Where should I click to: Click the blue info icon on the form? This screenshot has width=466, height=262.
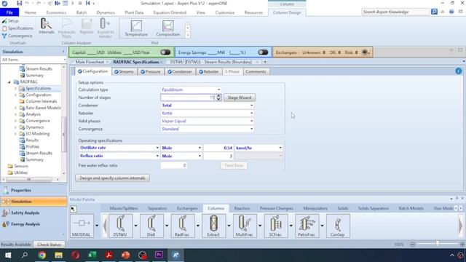point(458,71)
